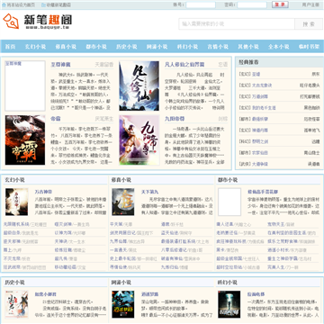Click the blank cover of 至尊神魔
324x324 pixels.
pos(25,85)
